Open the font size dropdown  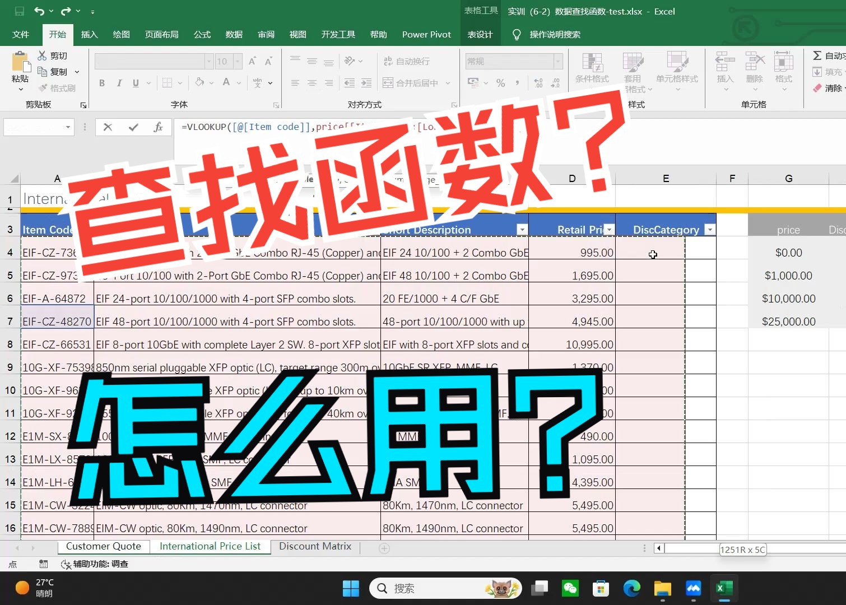point(236,61)
